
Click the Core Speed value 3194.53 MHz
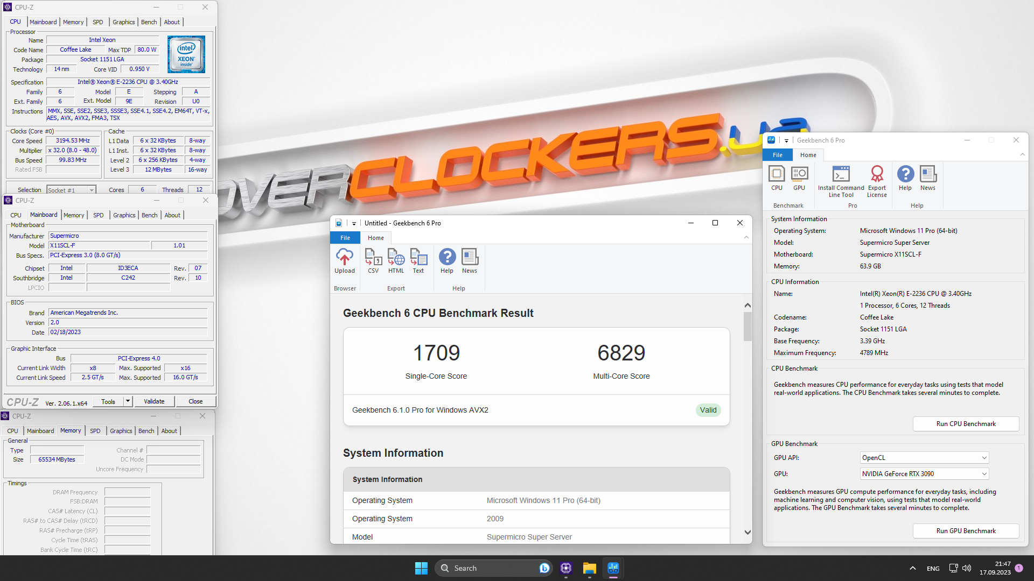(x=73, y=141)
